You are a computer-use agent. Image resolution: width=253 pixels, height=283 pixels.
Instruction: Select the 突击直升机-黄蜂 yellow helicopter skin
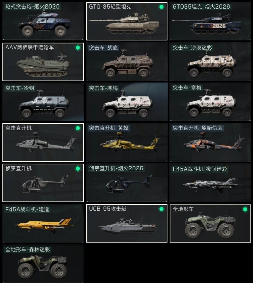[127, 142]
